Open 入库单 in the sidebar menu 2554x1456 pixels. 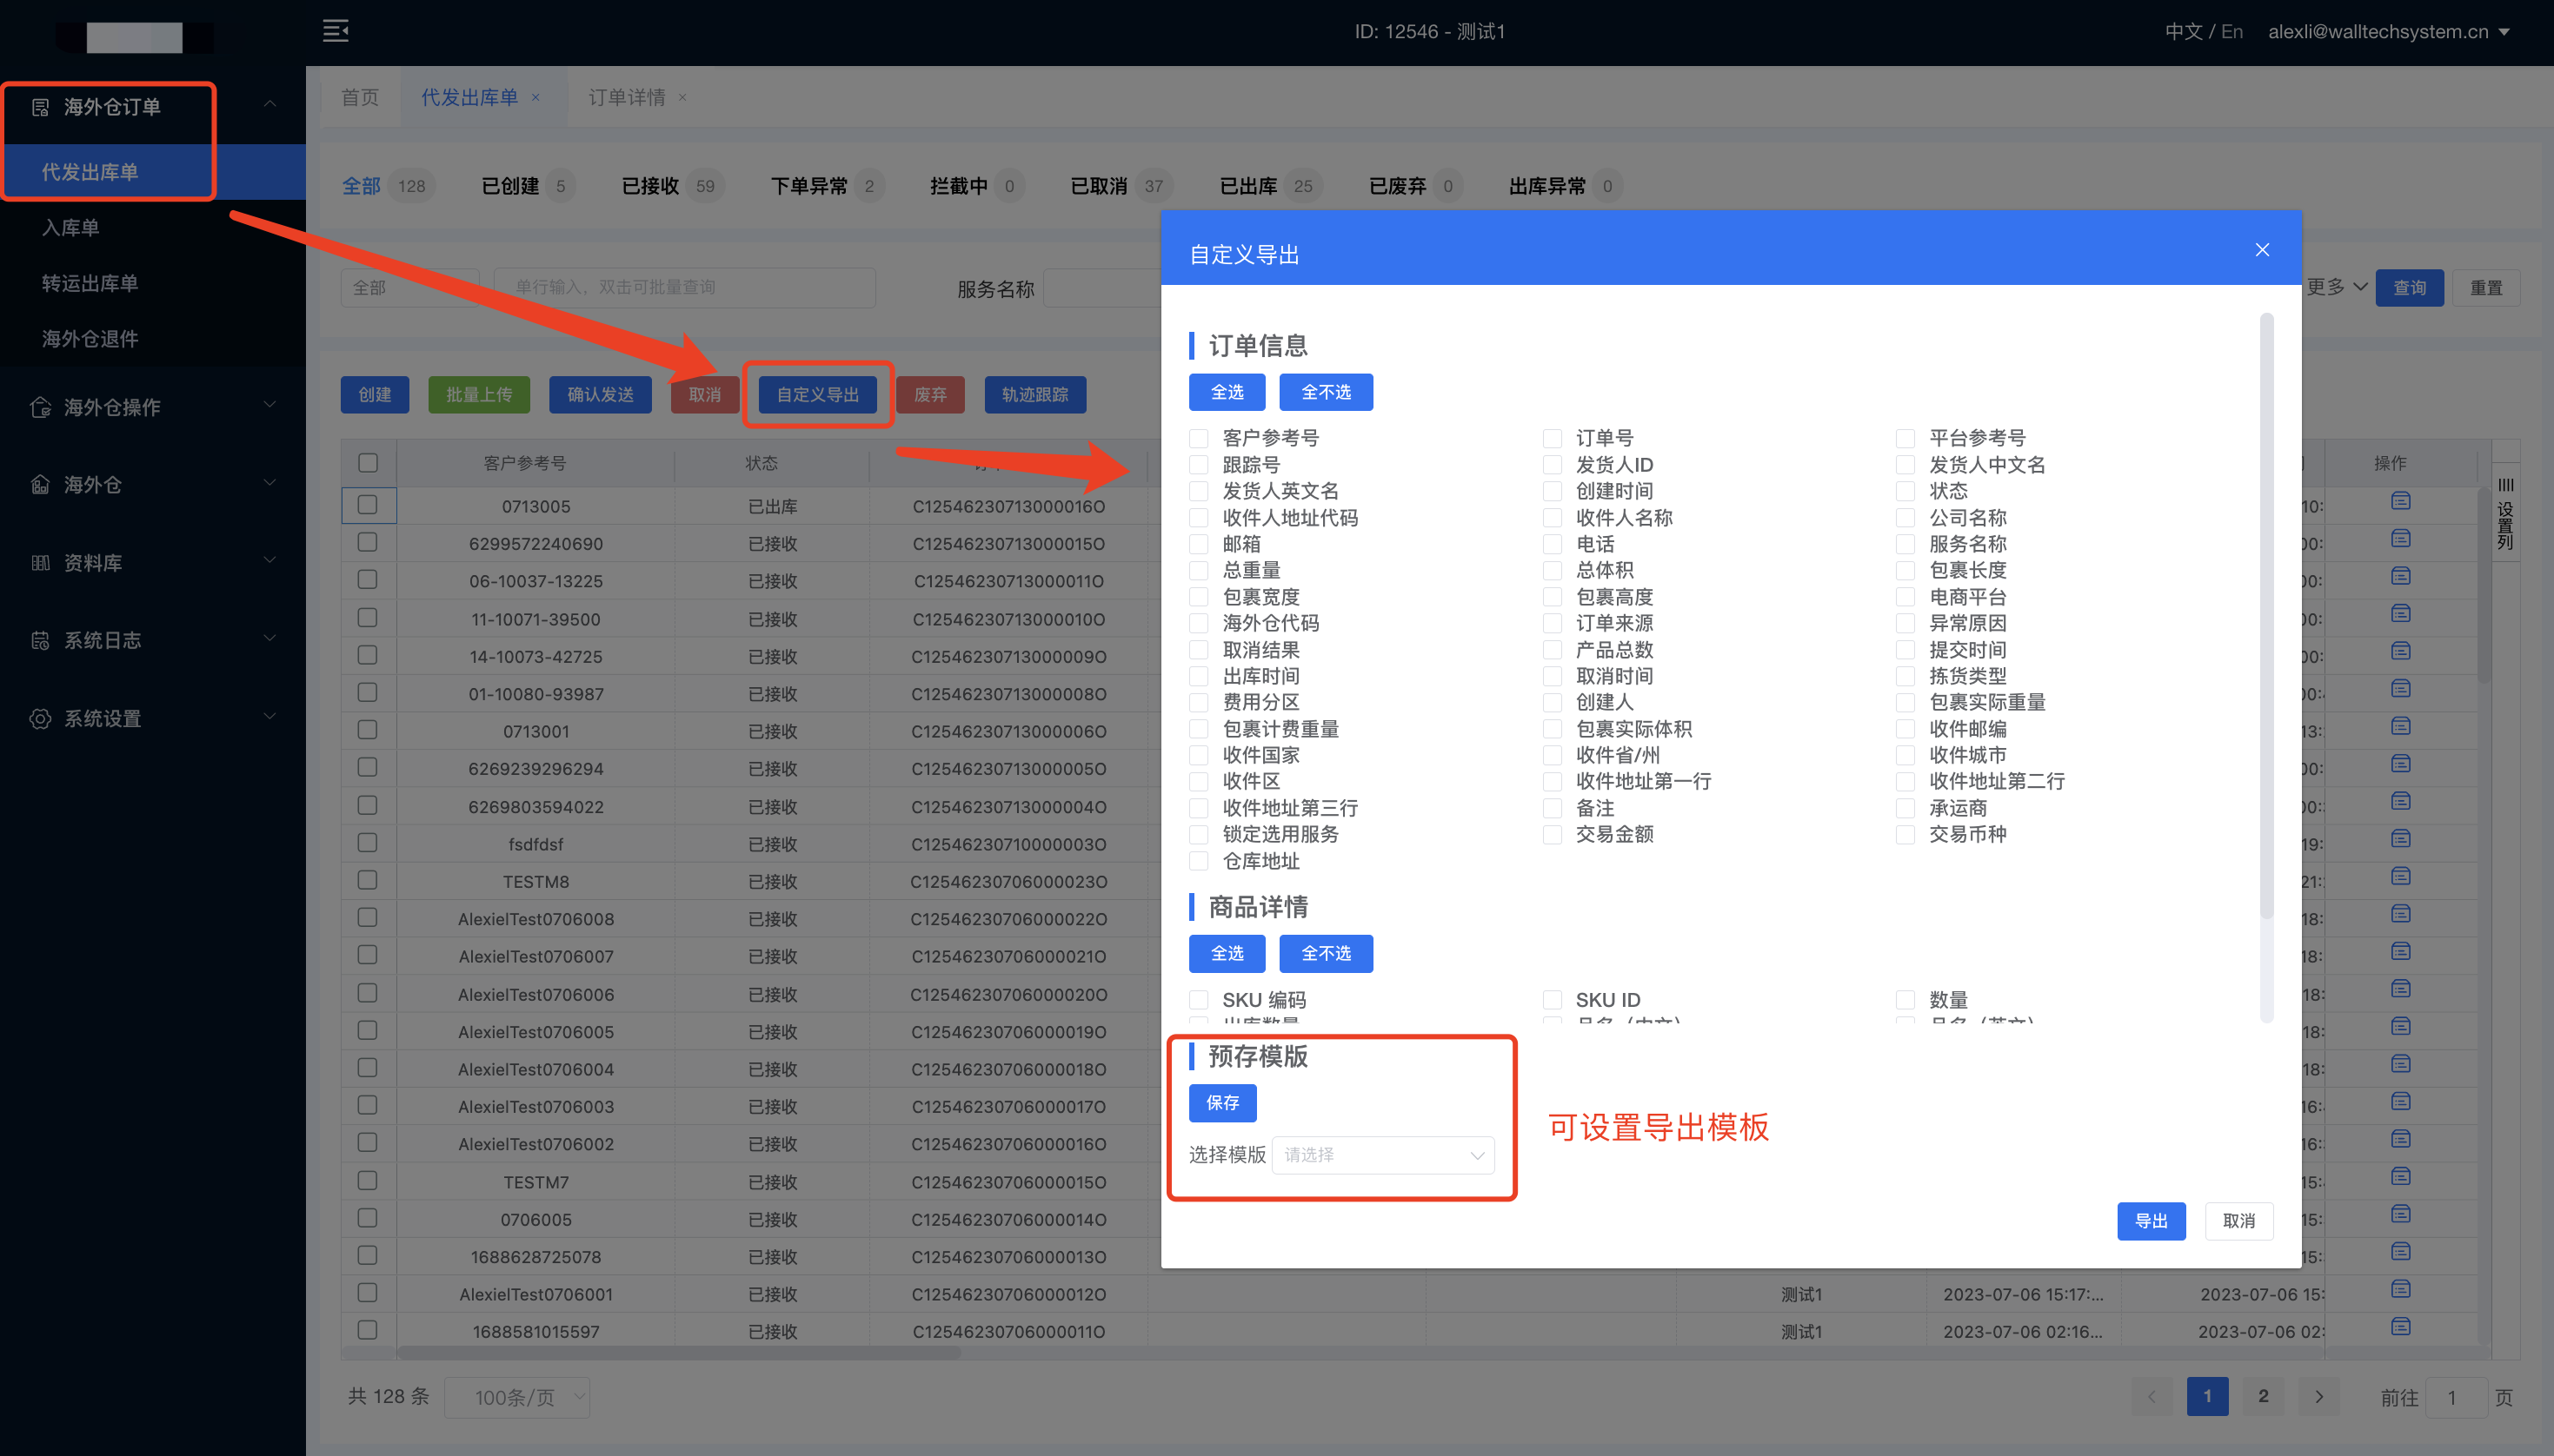(70, 228)
